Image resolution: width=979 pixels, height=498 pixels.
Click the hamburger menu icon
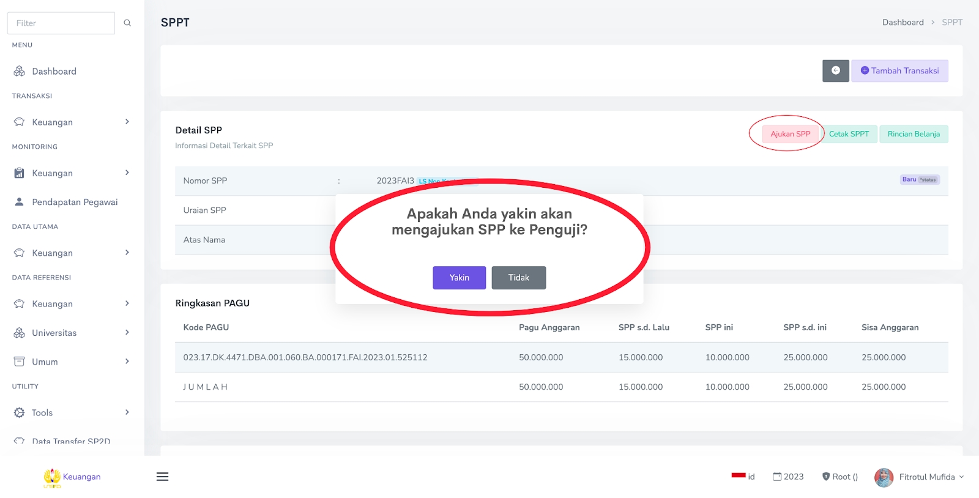162,477
